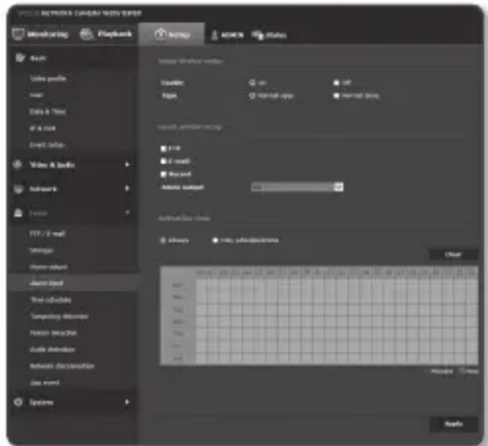Expand the System menu arrow

[x=127, y=402]
